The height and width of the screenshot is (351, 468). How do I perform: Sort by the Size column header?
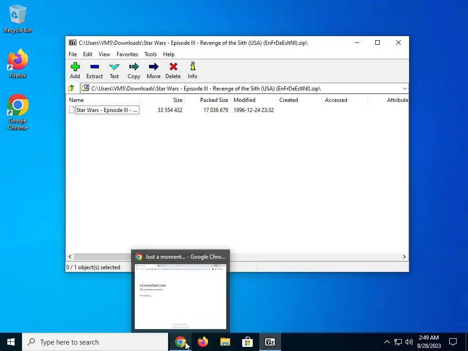(162, 100)
